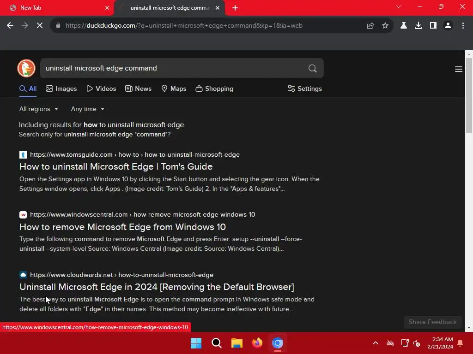The image size is (473, 354).
Task: Click the muted volume tray icon
Action: pos(417,343)
